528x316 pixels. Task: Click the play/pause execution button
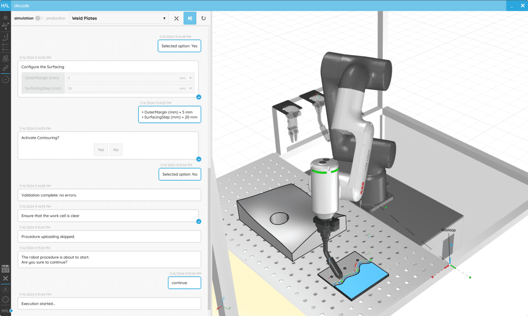190,18
